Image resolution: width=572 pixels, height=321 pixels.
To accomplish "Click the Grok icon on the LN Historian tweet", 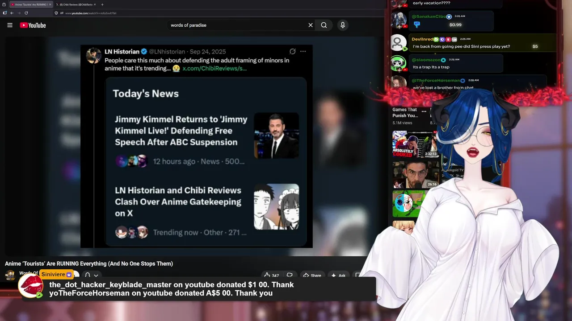I will 292,51.
